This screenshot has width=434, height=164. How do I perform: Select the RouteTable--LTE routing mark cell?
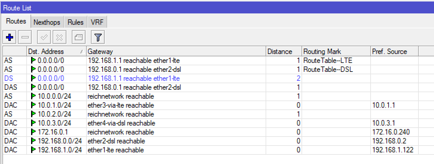click(328, 61)
